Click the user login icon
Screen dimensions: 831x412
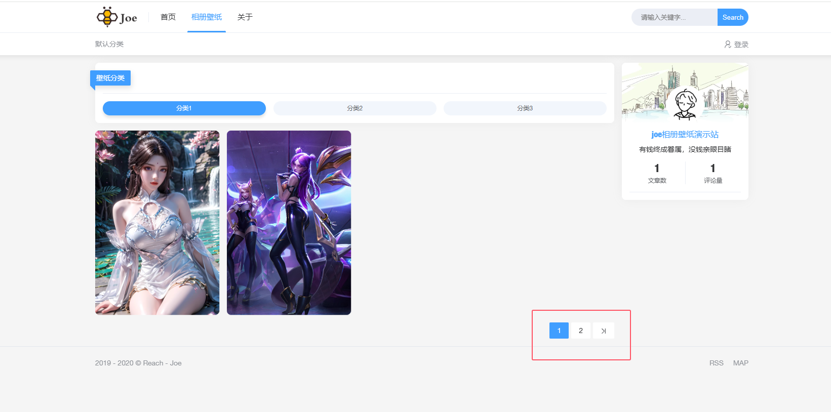pyautogui.click(x=728, y=45)
